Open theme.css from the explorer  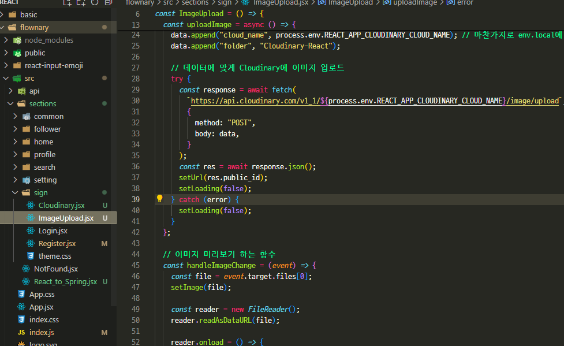click(x=55, y=256)
